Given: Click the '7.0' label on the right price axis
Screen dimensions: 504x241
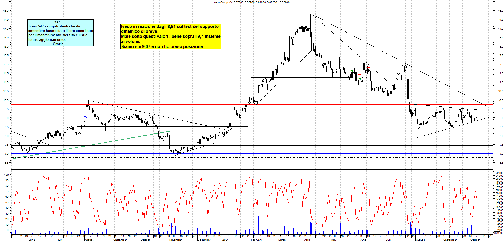Looking at the screenshot, I should tap(501, 154).
